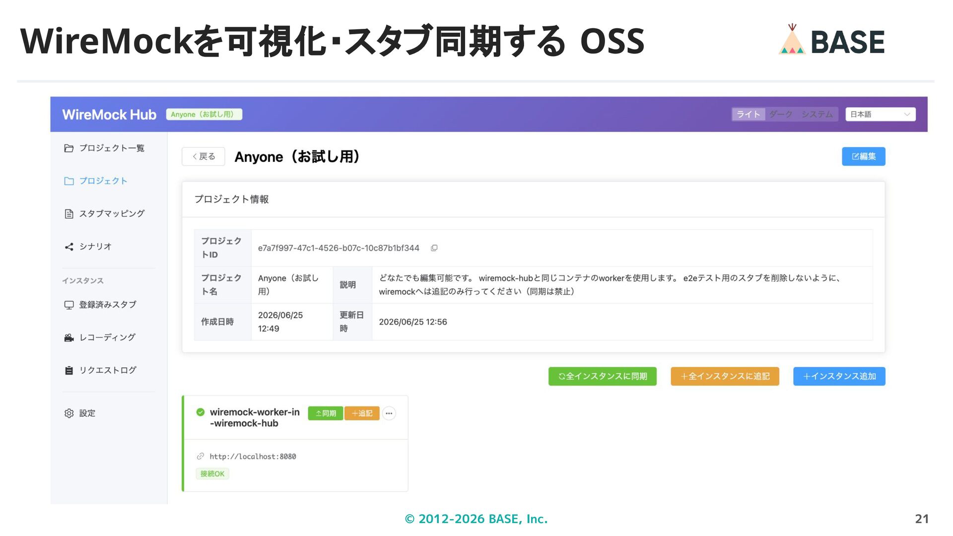The height and width of the screenshot is (536, 953).
Task: Click the 更新日時 value 2026/06/25 12:56
Action: [x=413, y=322]
